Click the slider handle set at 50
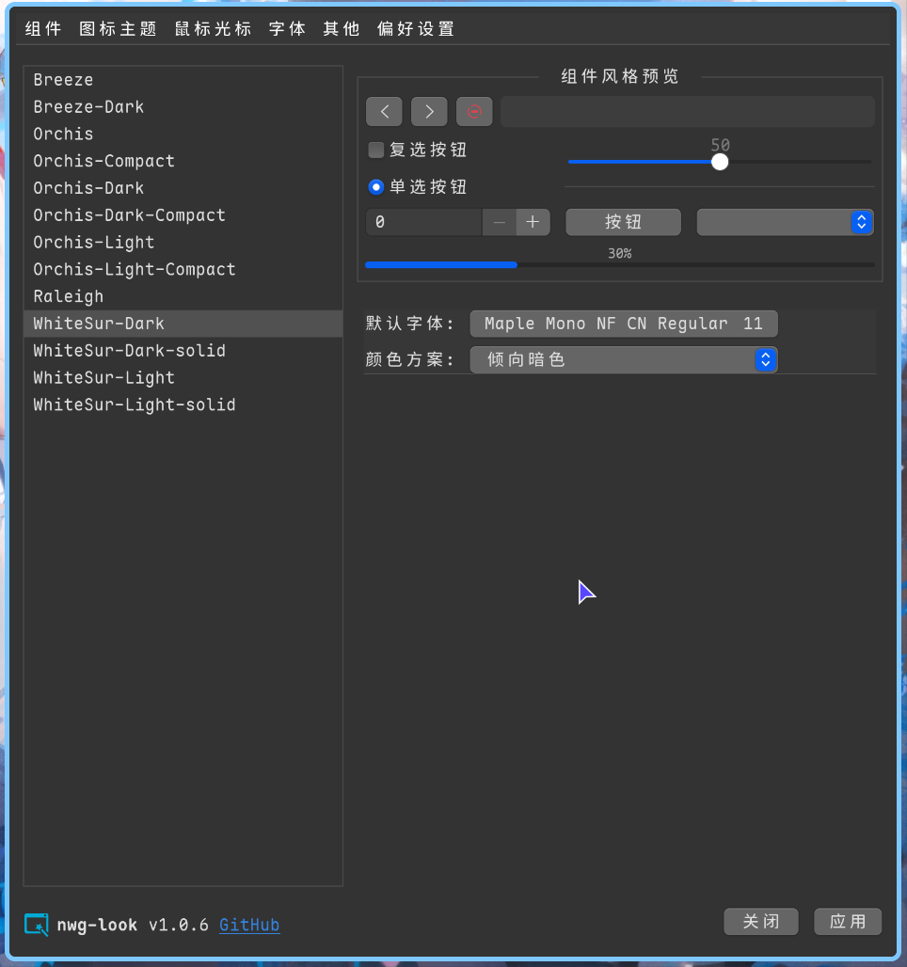 (720, 162)
